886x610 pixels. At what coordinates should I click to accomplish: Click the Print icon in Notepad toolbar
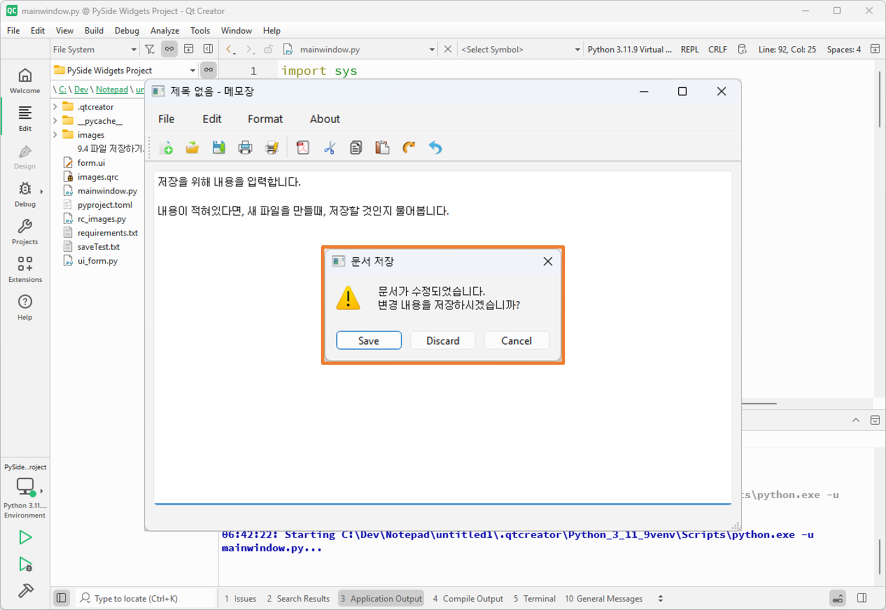245,148
